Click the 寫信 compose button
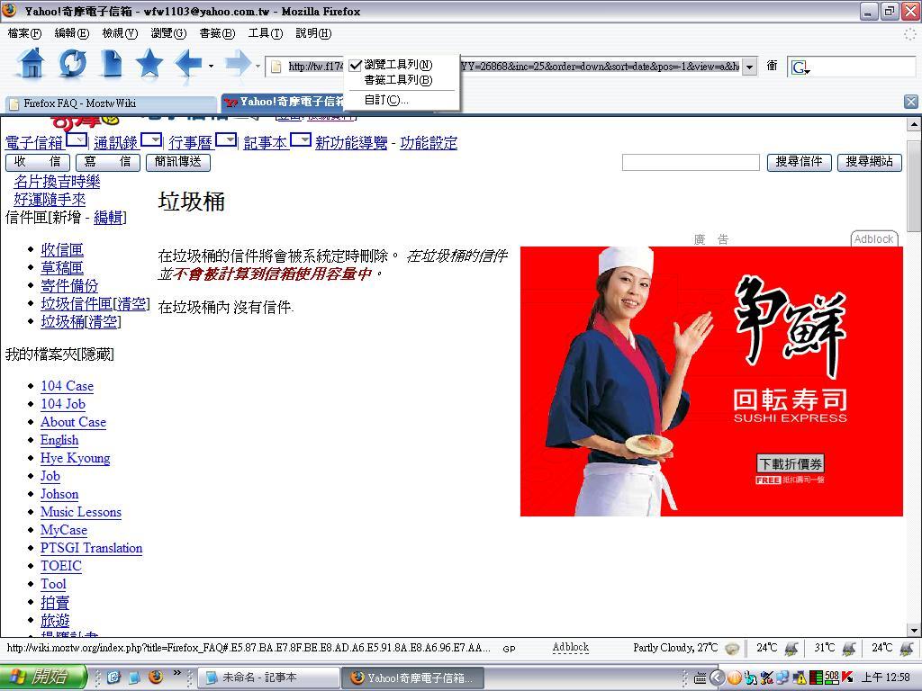This screenshot has height=691, width=922. (x=108, y=162)
